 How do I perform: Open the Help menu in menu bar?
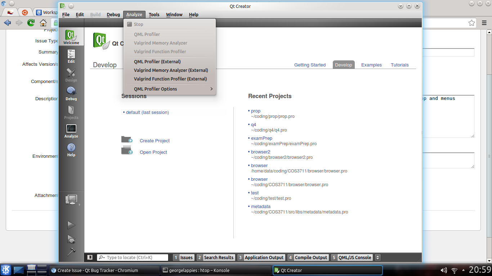tap(194, 14)
